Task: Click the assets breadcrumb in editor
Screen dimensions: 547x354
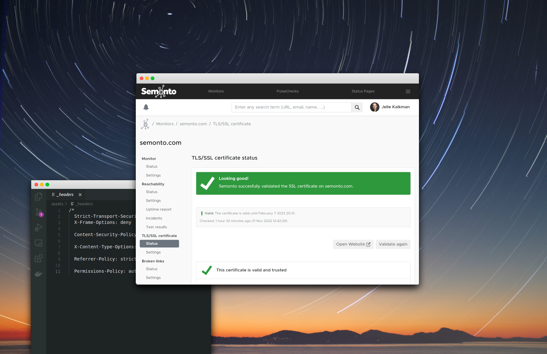Action: 57,204
